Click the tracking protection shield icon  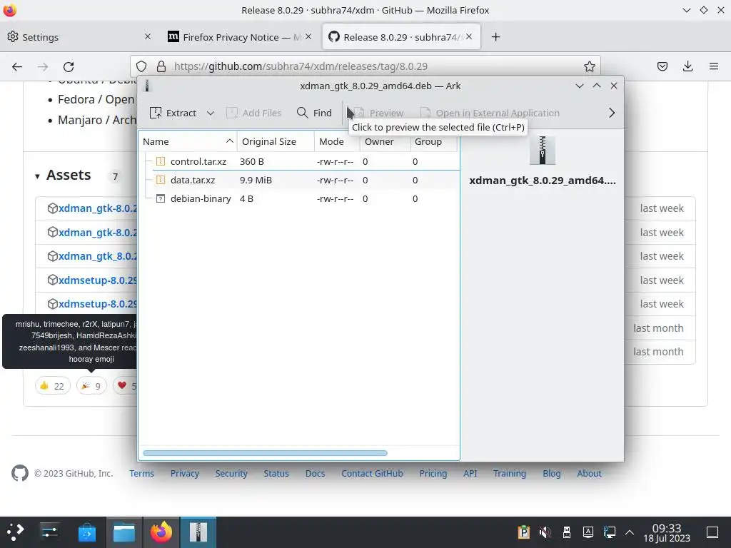click(x=141, y=66)
